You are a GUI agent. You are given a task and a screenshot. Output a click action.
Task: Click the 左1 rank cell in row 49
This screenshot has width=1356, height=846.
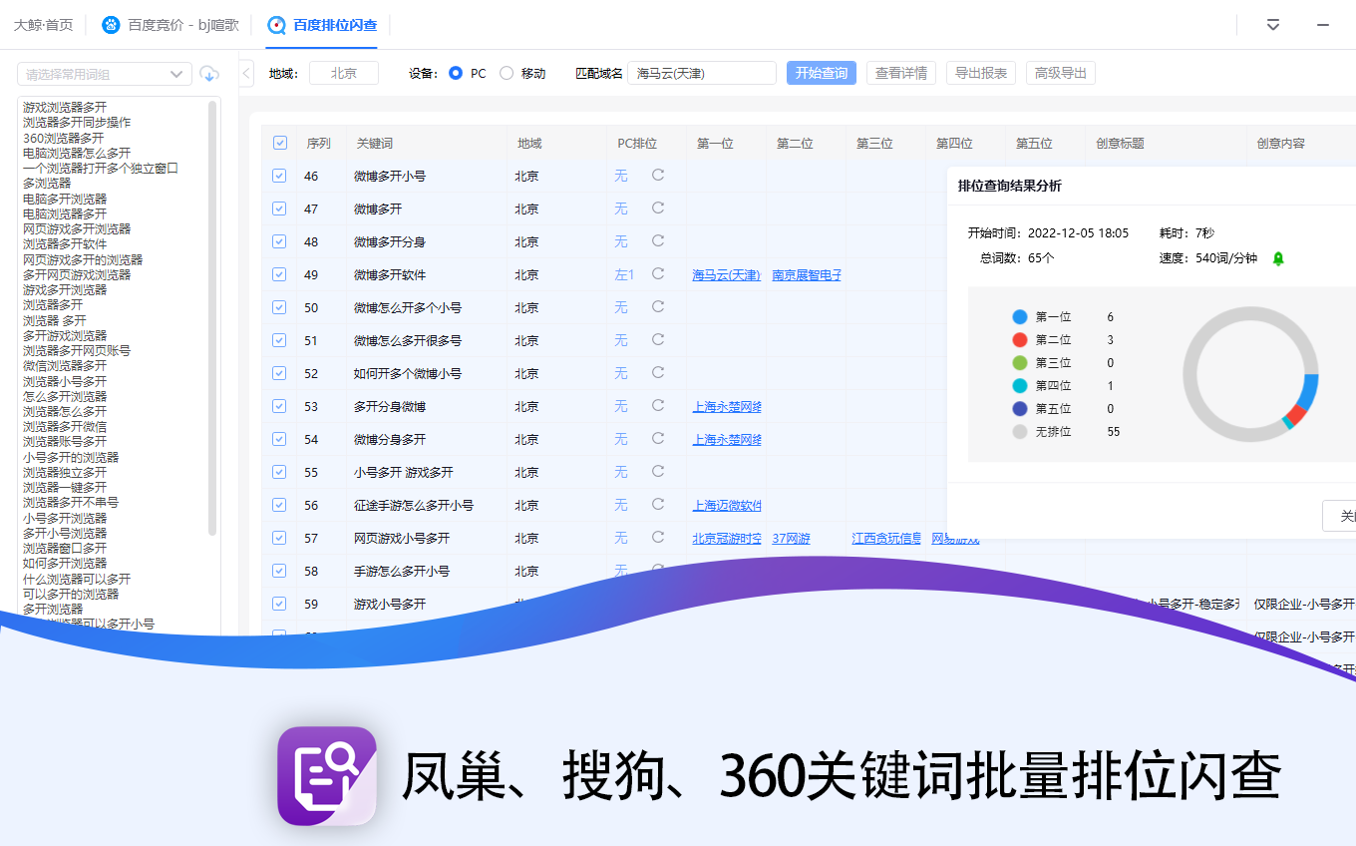tap(624, 274)
